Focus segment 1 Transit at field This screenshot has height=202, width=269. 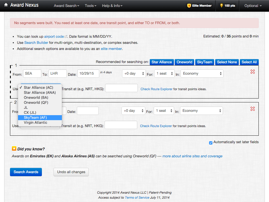pyautogui.click(x=121, y=88)
